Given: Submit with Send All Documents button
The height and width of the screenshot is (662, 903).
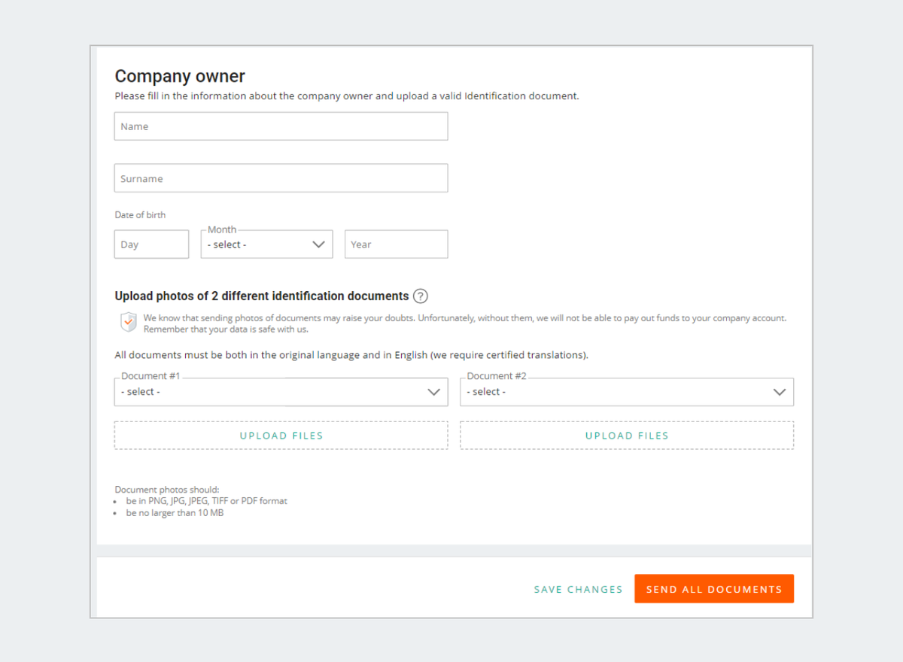Looking at the screenshot, I should tap(713, 589).
